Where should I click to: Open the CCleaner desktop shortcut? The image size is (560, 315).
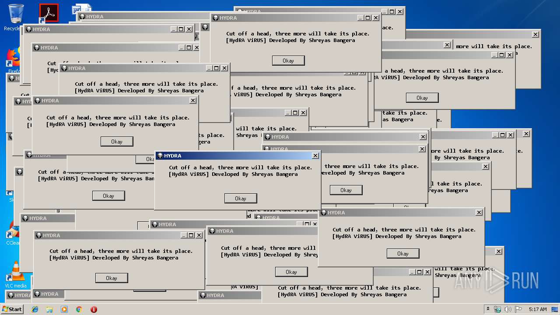13,233
